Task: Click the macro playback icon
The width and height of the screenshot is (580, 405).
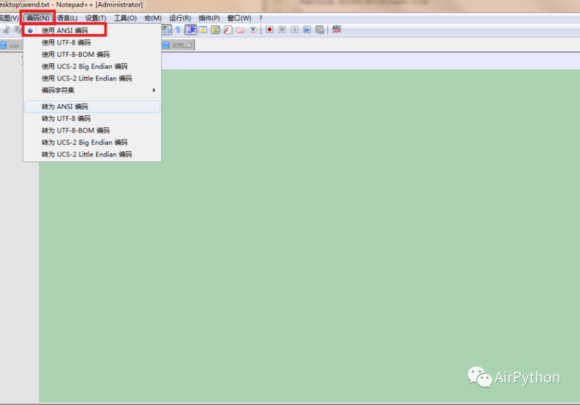Action: [294, 30]
